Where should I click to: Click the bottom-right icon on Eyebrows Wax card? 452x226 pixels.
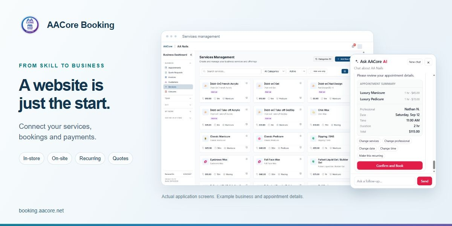[x=246, y=174]
